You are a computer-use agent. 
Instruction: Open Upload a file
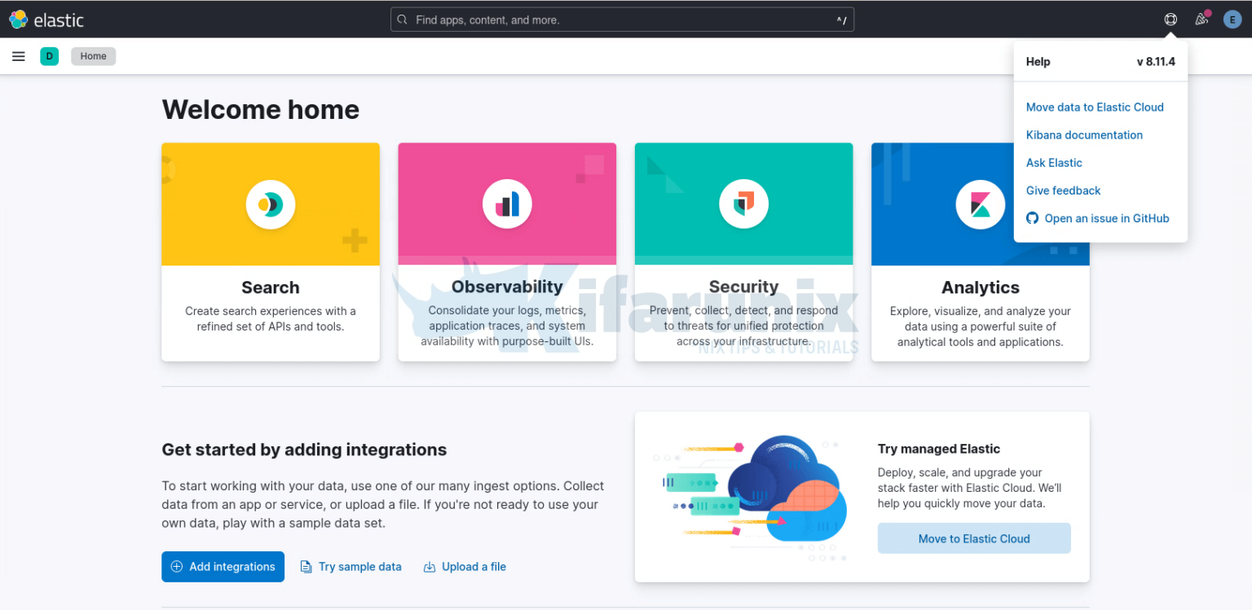click(465, 566)
